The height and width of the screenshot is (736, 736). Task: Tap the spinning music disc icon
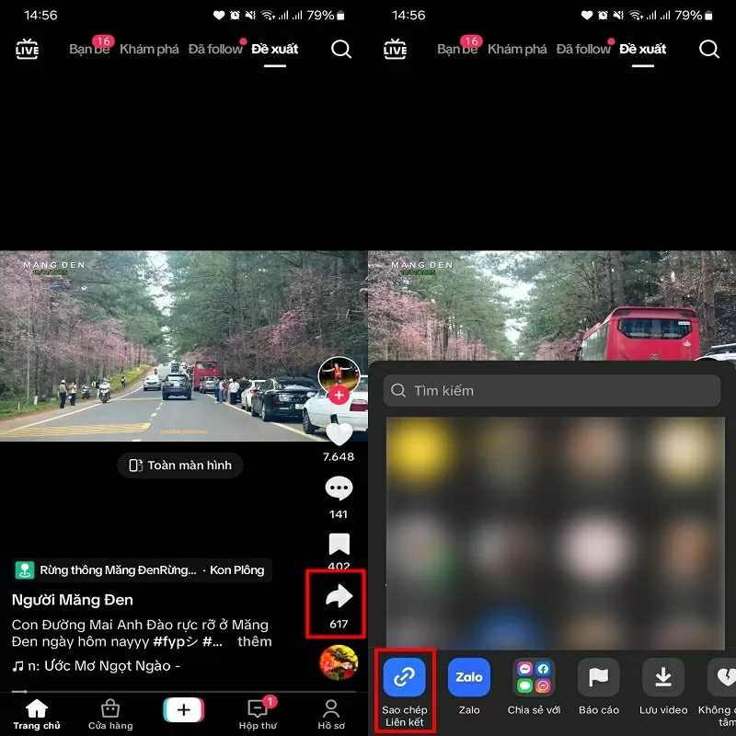tap(339, 662)
